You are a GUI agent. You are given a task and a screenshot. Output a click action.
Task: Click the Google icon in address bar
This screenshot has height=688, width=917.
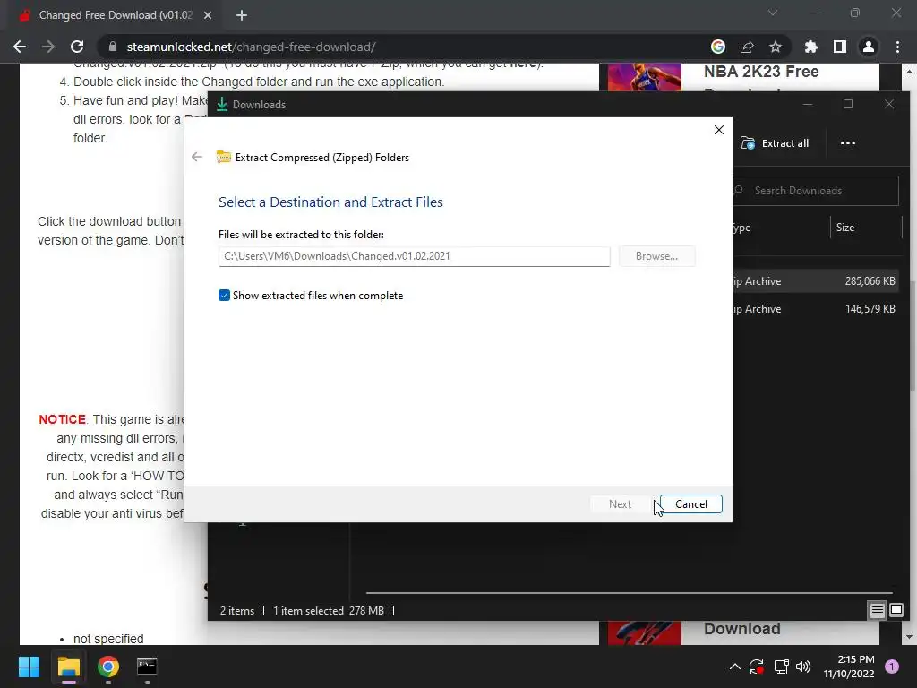[x=718, y=47]
